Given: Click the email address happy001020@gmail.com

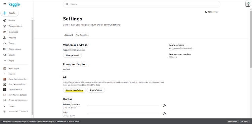Looking at the screenshot, I should 74,50.
